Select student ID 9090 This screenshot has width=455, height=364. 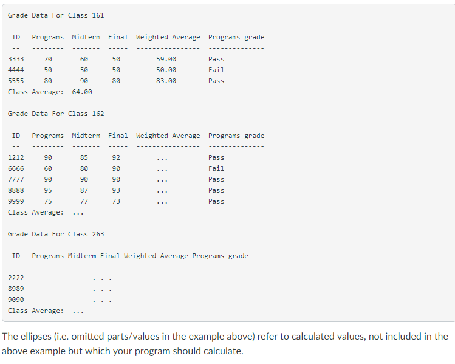[16, 300]
